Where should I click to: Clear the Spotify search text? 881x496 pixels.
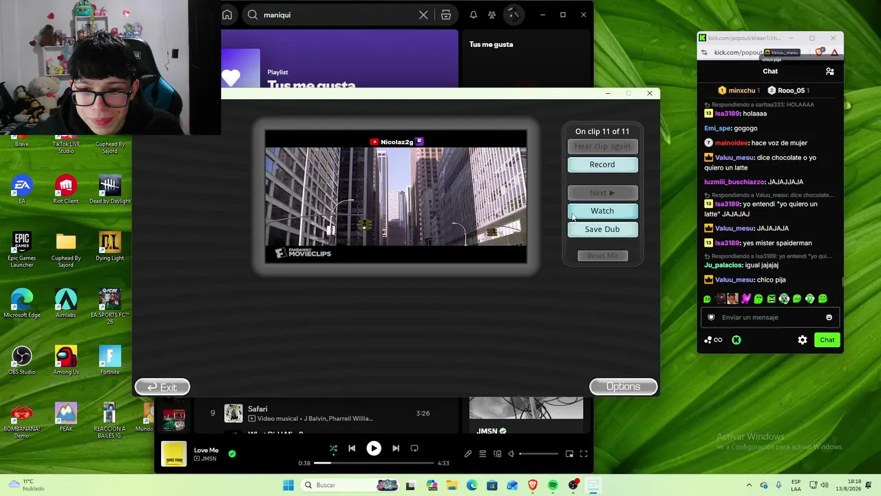pyautogui.click(x=423, y=14)
